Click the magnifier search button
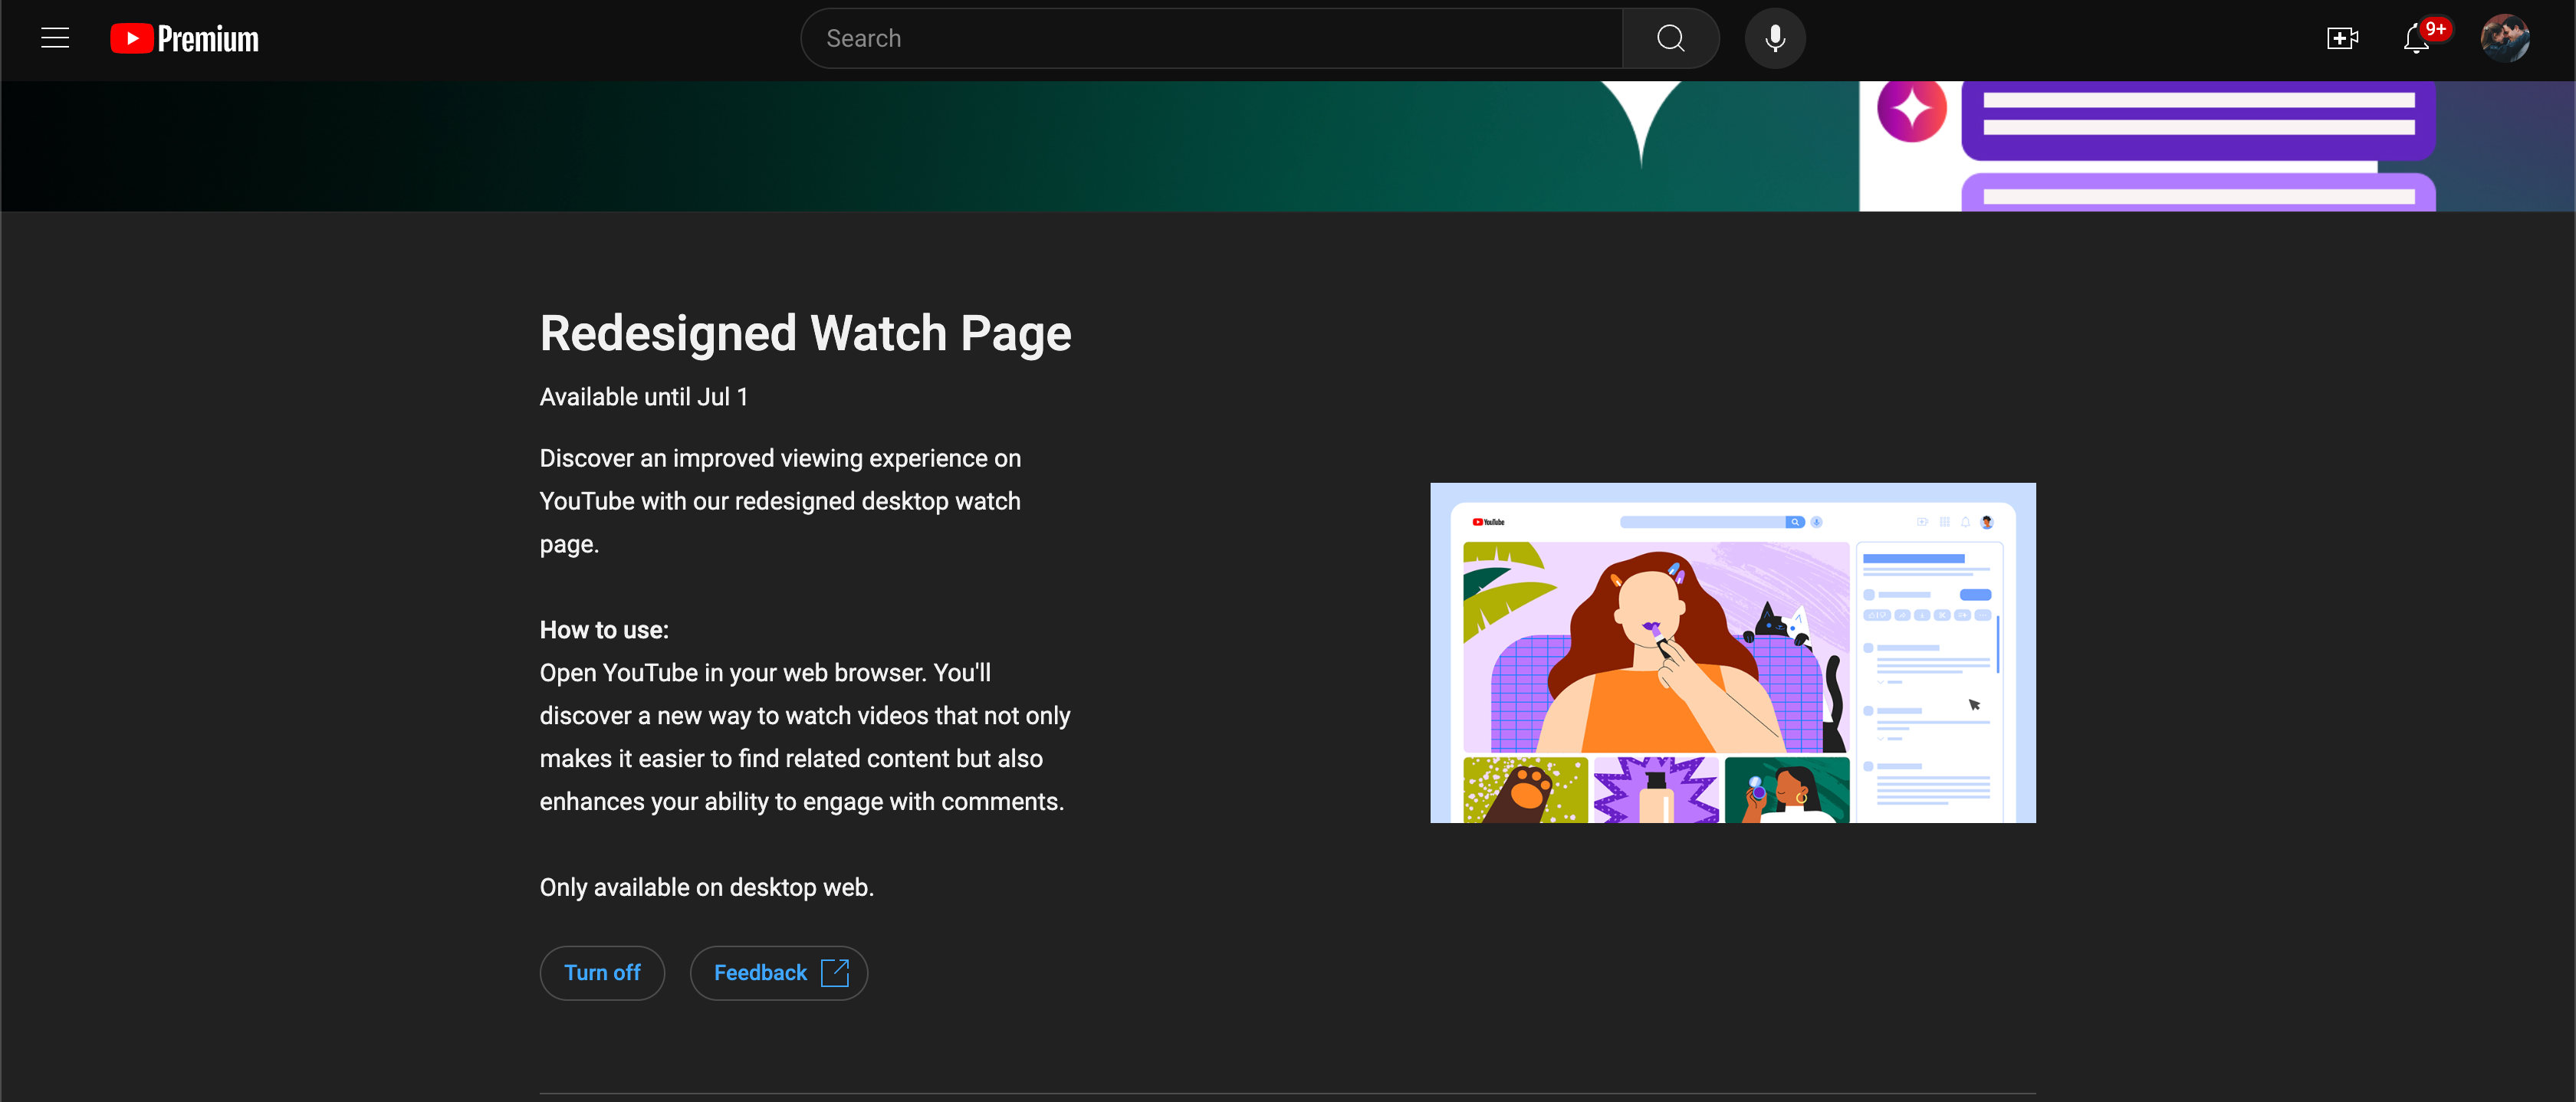 click(x=1670, y=38)
